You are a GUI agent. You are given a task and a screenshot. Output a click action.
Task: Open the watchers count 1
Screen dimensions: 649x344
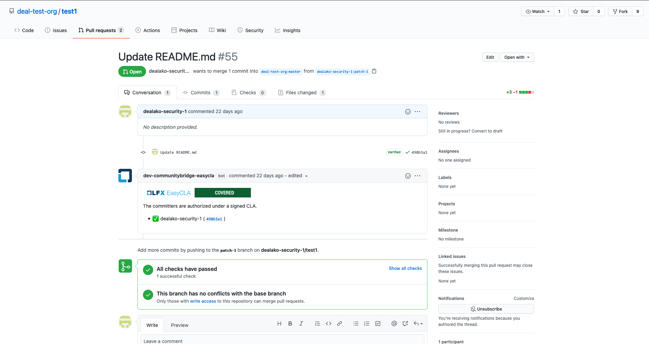559,11
